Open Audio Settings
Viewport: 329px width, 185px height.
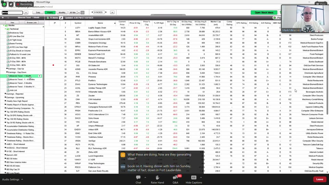click(11, 180)
